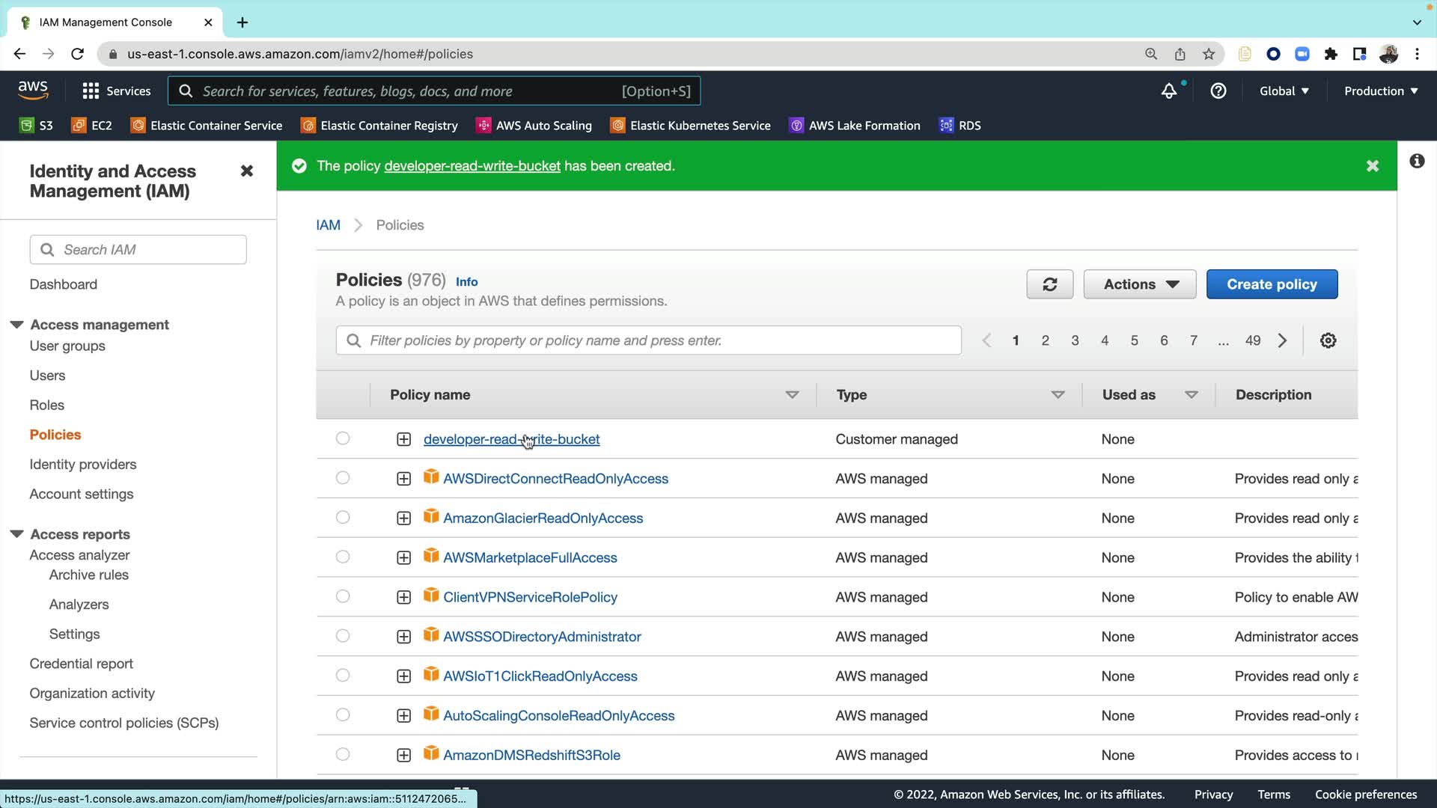
Task: Dismiss the green policy created banner
Action: tap(1372, 166)
